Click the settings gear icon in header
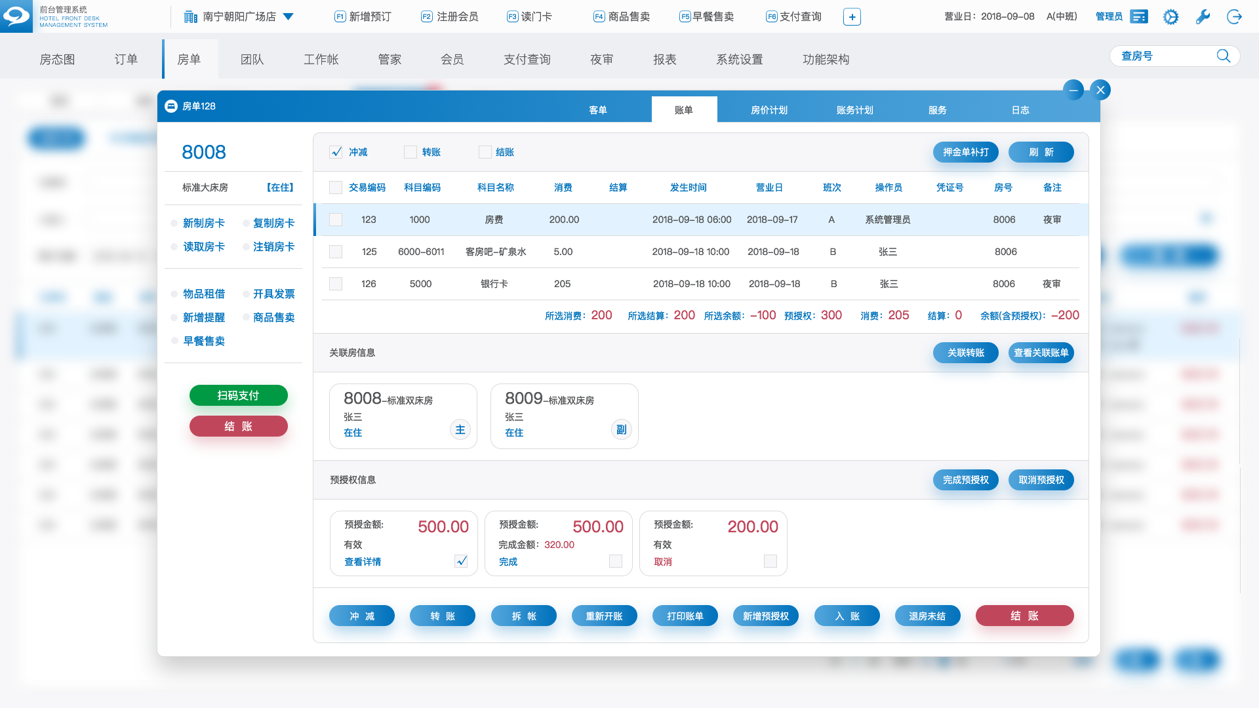 click(x=1170, y=17)
